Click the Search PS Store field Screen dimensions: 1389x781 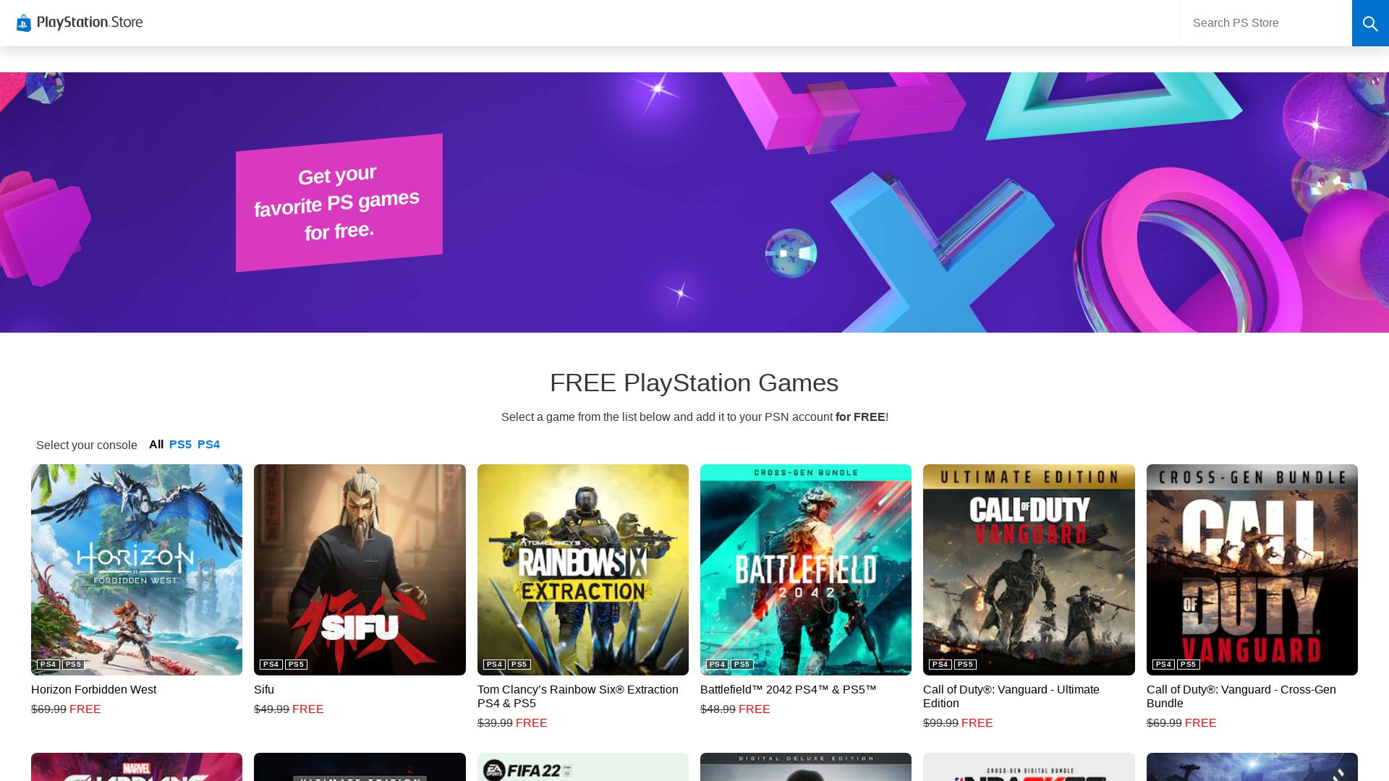(x=1266, y=23)
